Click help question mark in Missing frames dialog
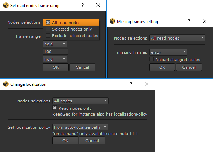The width and height of the screenshot is (213, 152). 189,22
